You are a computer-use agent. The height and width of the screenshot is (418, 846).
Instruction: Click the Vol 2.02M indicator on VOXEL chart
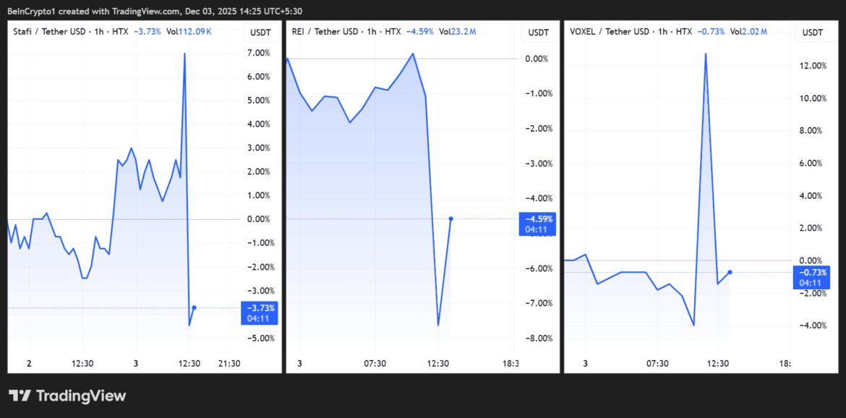[x=748, y=32]
